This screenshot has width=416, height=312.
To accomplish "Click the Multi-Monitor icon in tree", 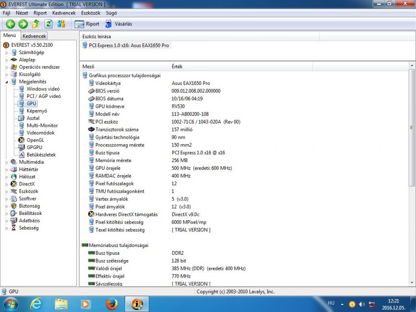I will 22,126.
